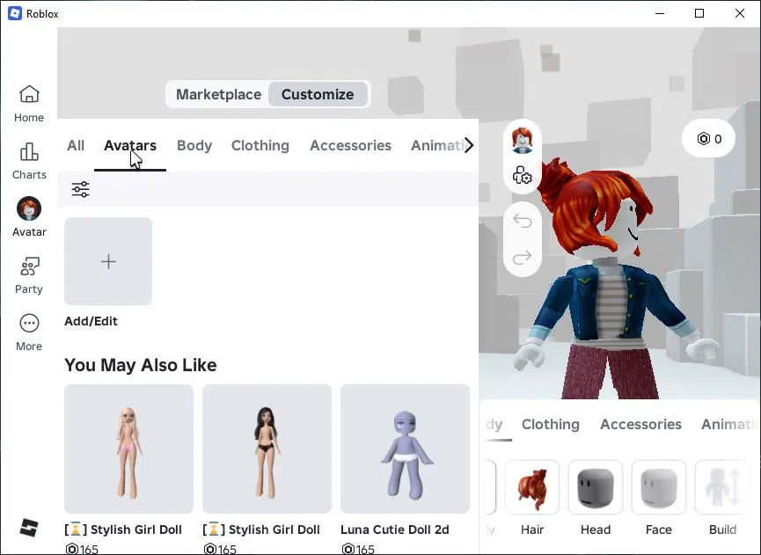This screenshot has width=761, height=555.
Task: Open the dark-haired Stylish Girl Doll thumbnail
Action: (267, 449)
